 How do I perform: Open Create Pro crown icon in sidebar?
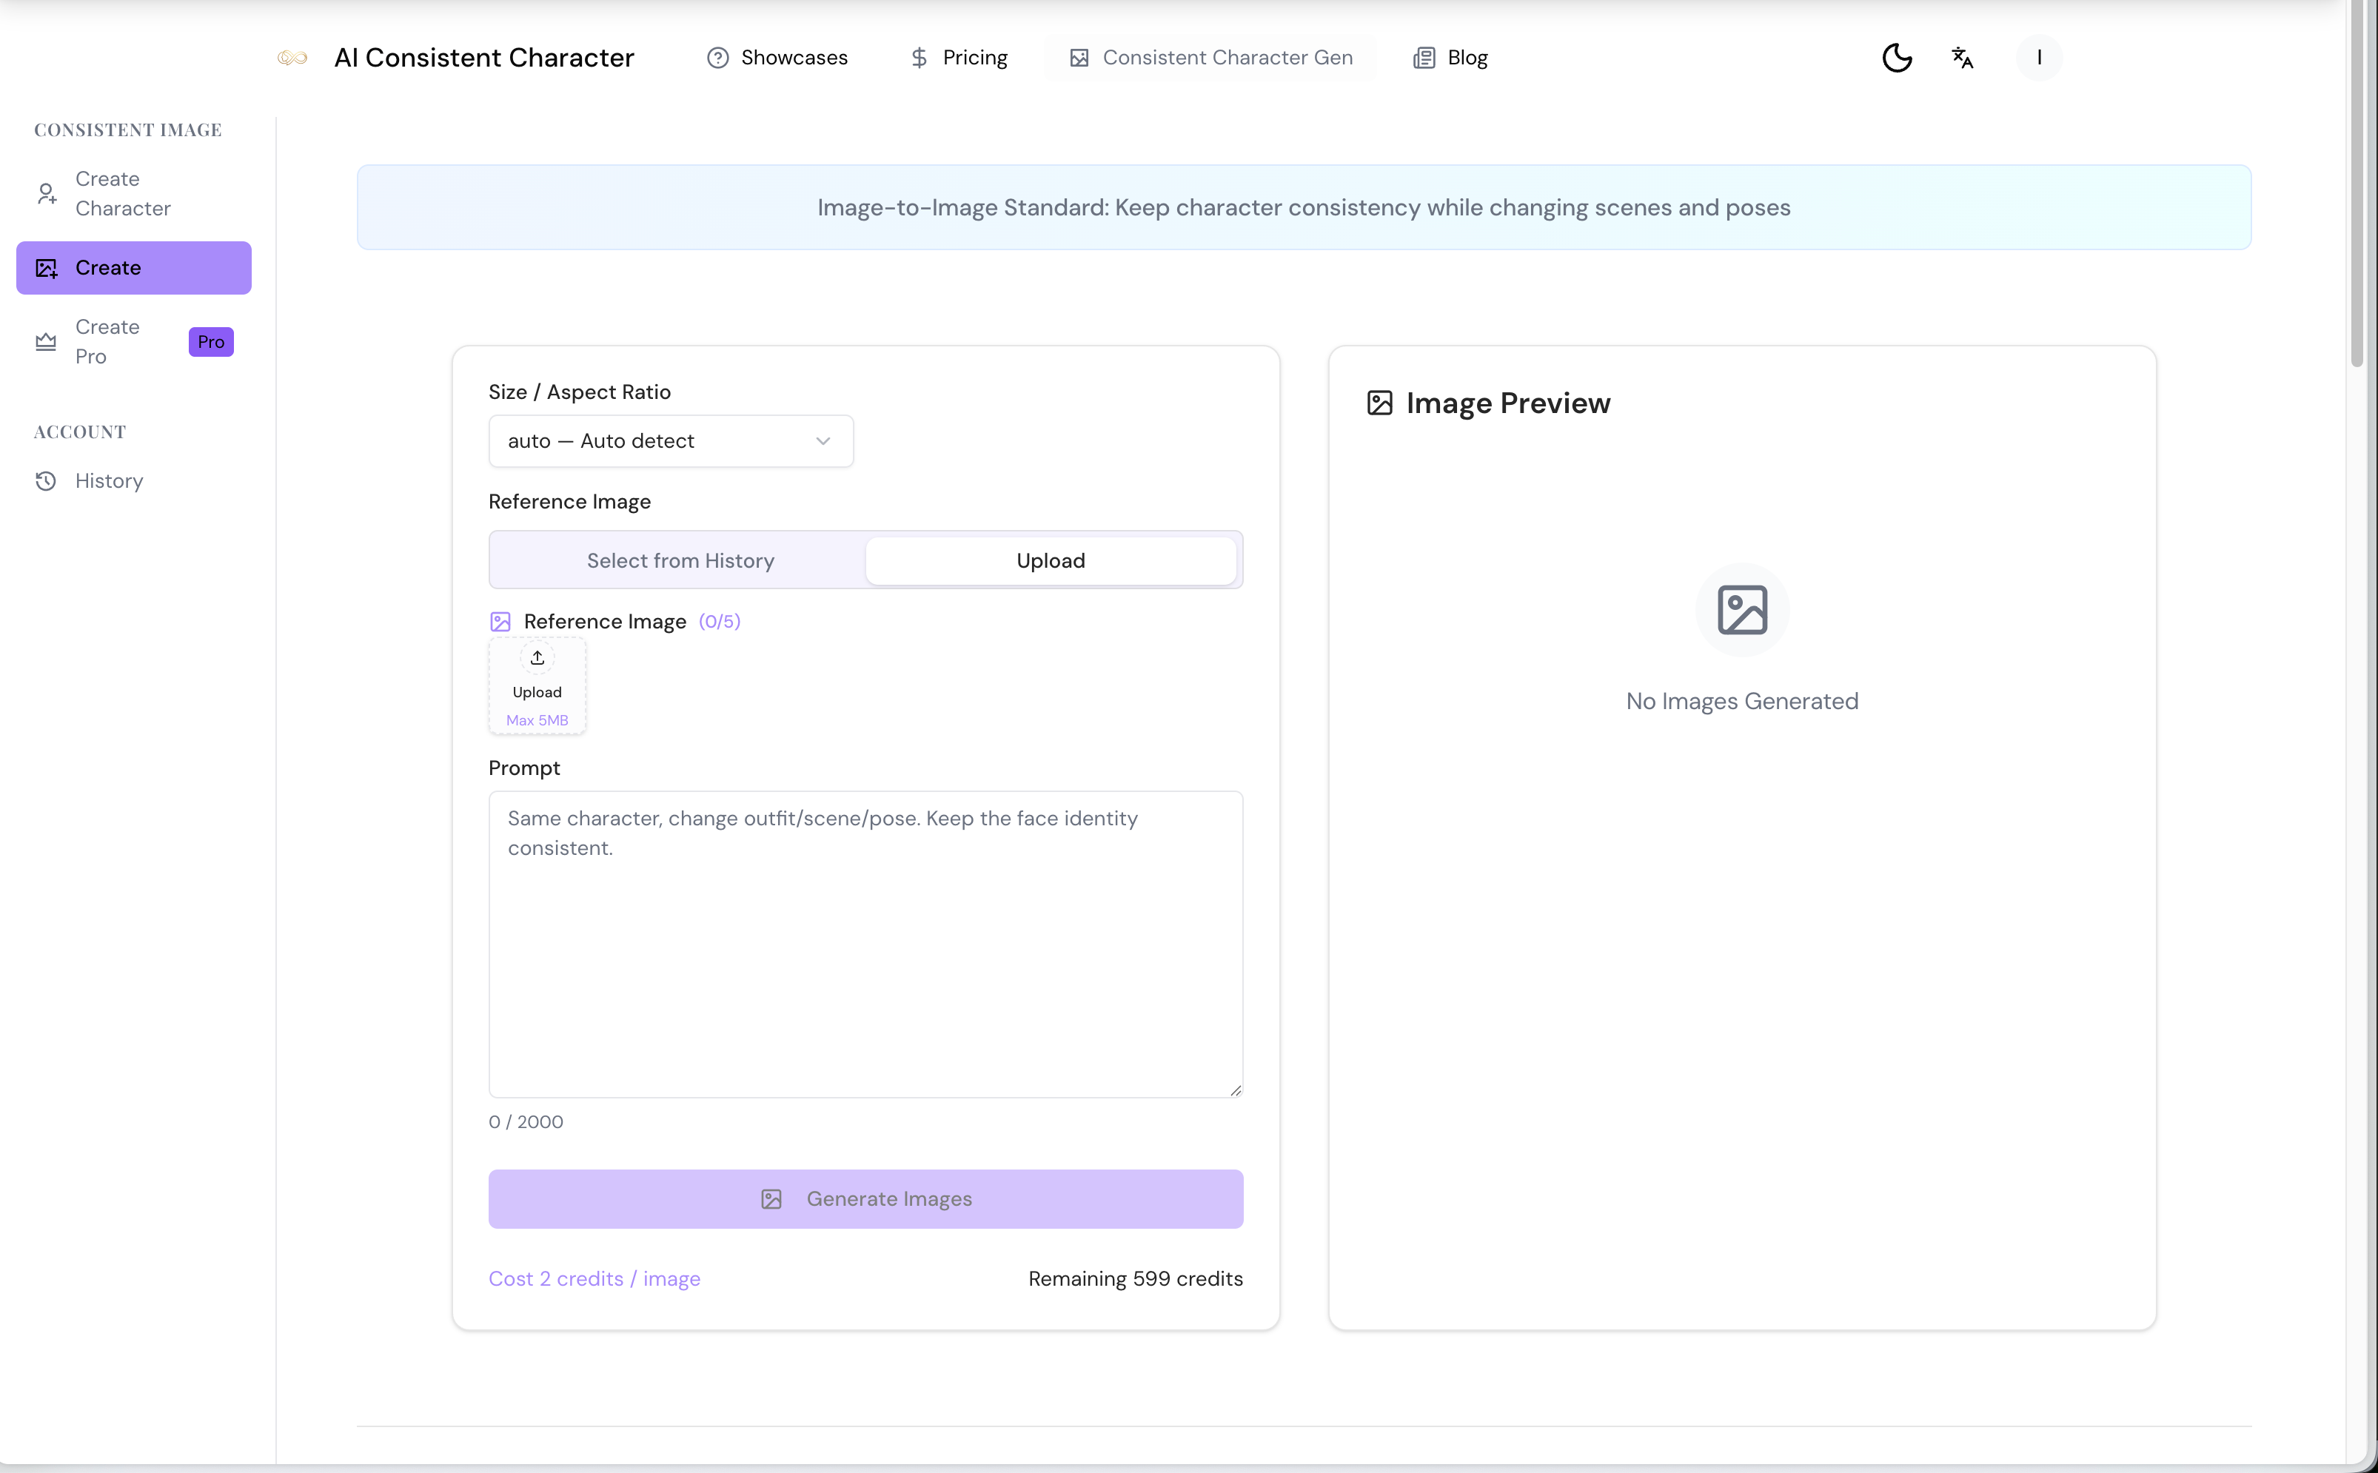coord(46,341)
